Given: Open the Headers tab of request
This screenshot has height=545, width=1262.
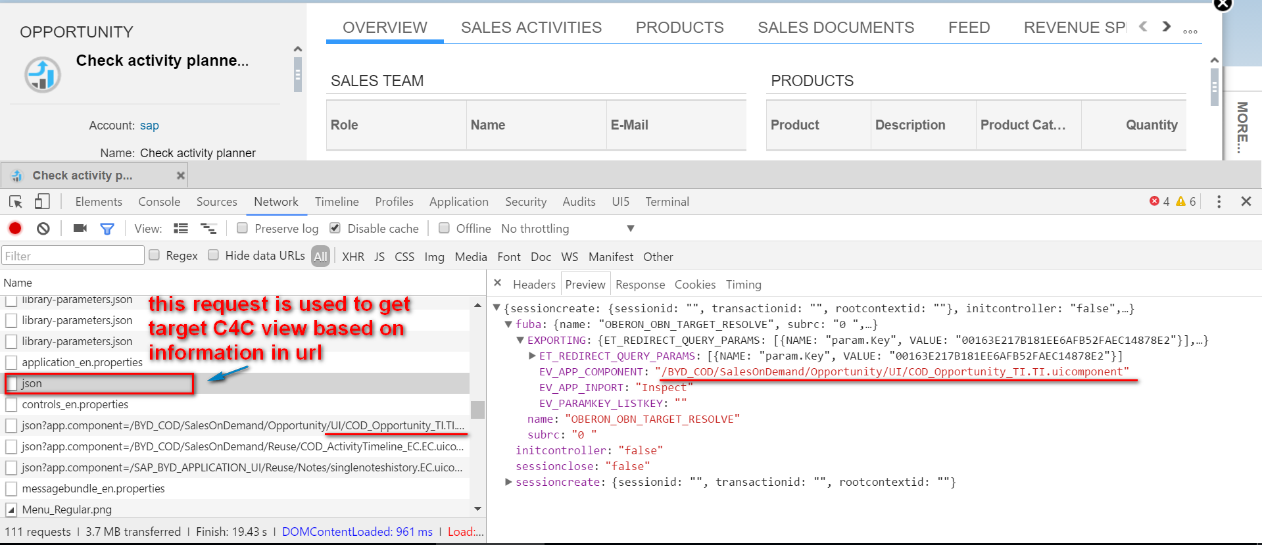Looking at the screenshot, I should pos(534,285).
